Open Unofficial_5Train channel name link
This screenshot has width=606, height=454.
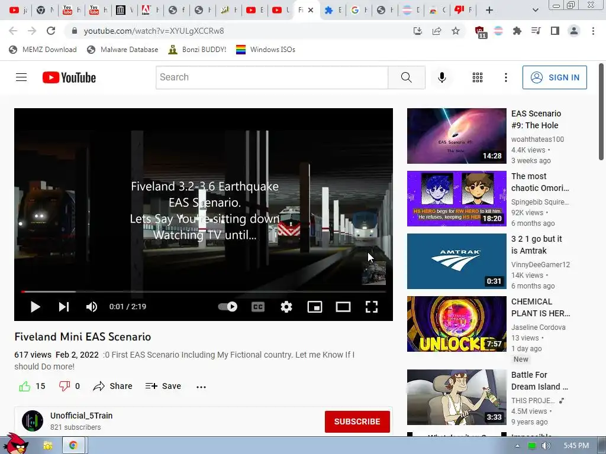(x=81, y=416)
